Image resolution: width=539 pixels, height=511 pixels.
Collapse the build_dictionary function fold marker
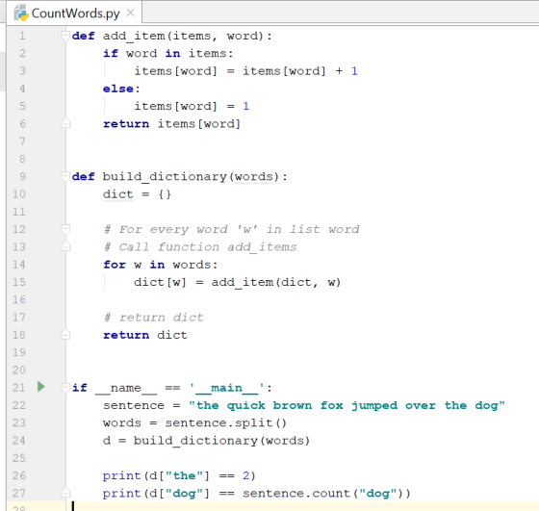click(65, 176)
